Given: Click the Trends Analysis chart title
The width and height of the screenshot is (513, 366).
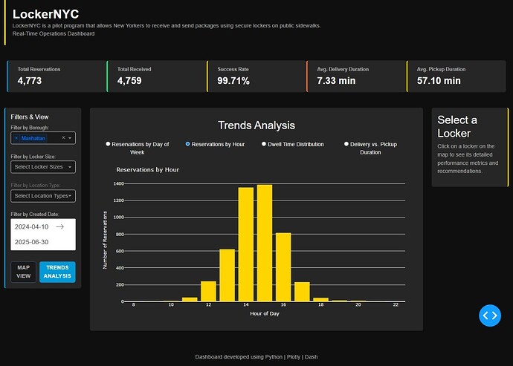Looking at the screenshot, I should point(256,125).
